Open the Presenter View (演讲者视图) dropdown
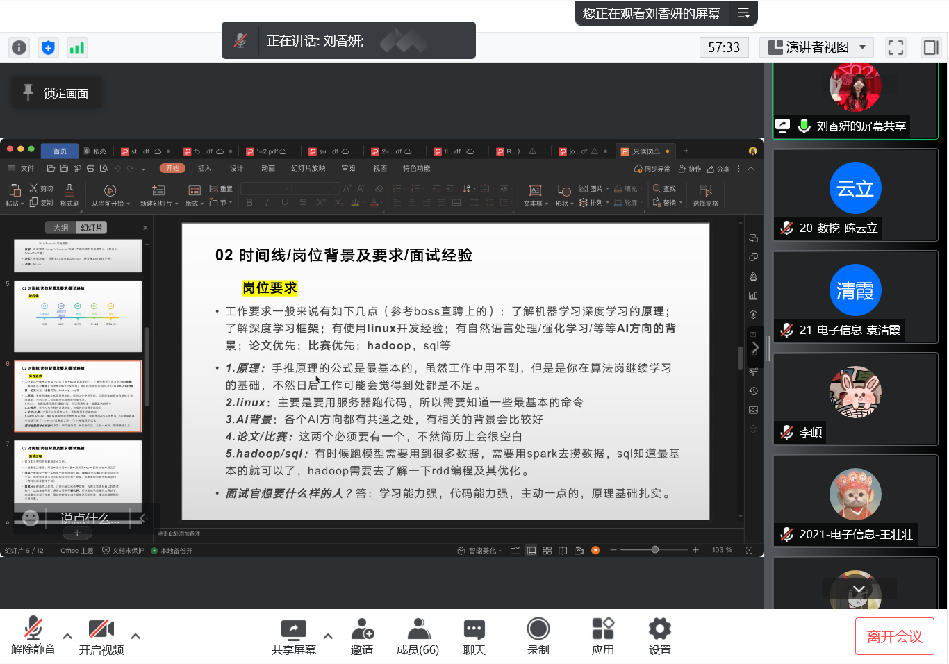The height and width of the screenshot is (664, 949). coord(816,47)
